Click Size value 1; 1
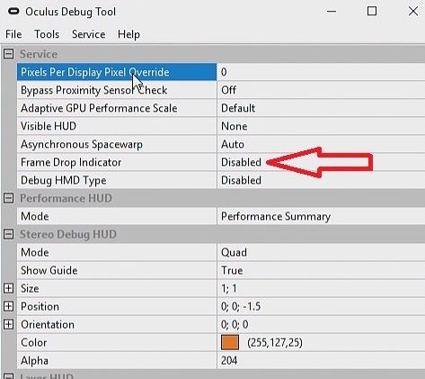 pos(322,288)
